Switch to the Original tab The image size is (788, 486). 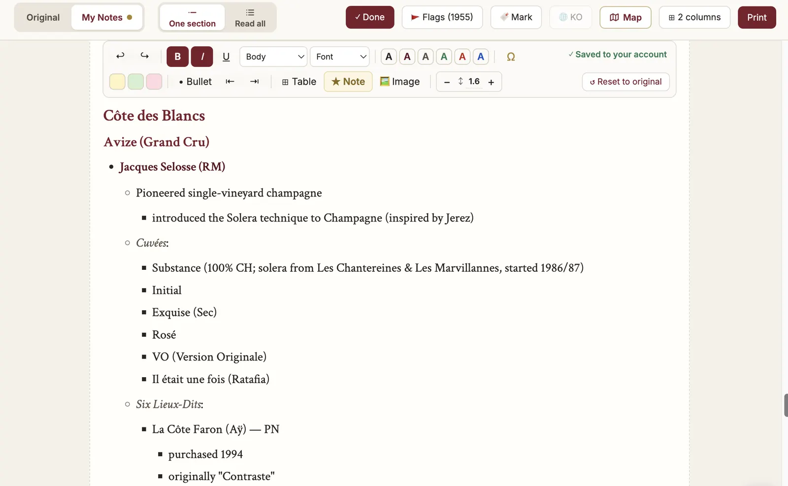click(x=43, y=17)
